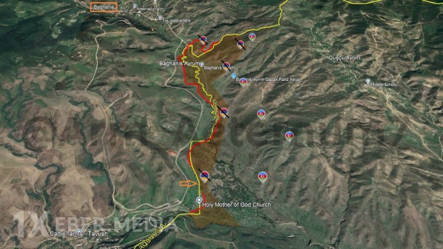Click the Holy Mother of God Church label
This screenshot has height=249, width=443.
236,205
